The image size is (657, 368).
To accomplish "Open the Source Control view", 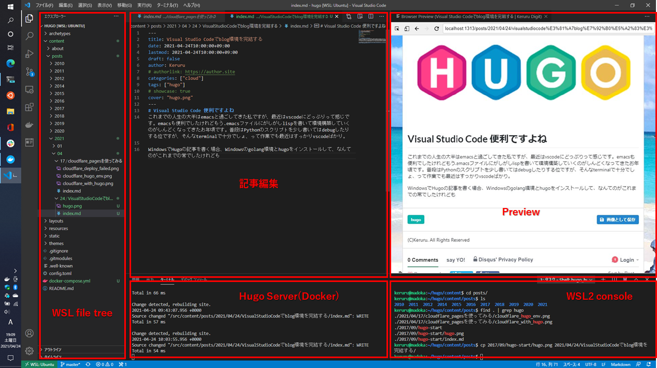I will click(x=29, y=72).
